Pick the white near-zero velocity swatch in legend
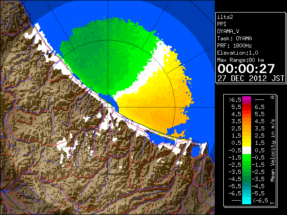 pyautogui.click(x=247, y=150)
